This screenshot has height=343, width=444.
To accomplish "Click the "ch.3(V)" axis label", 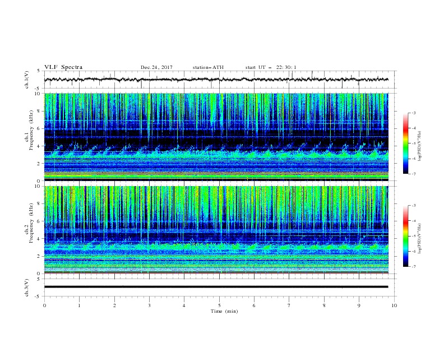I will pos(27,288).
